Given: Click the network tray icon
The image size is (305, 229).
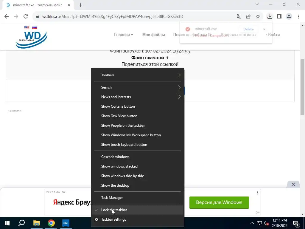Looking at the screenshot, I should [x=259, y=223].
